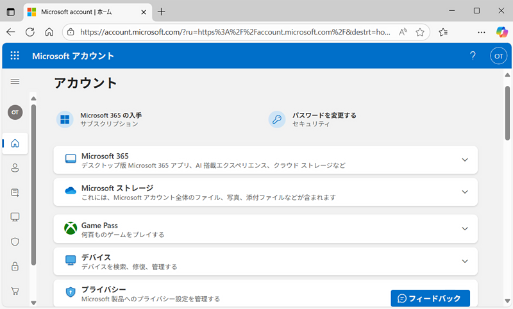
Task: Open the Your info person icon in sidebar
Action: pyautogui.click(x=15, y=168)
